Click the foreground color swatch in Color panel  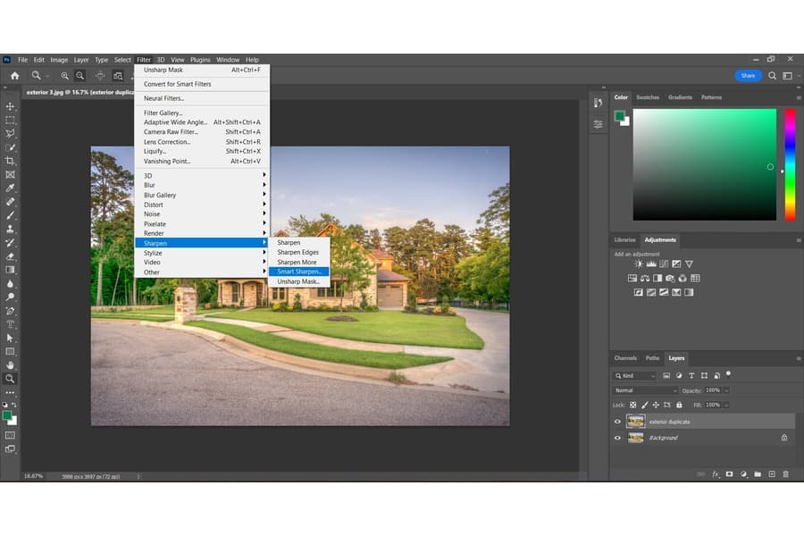coord(620,116)
